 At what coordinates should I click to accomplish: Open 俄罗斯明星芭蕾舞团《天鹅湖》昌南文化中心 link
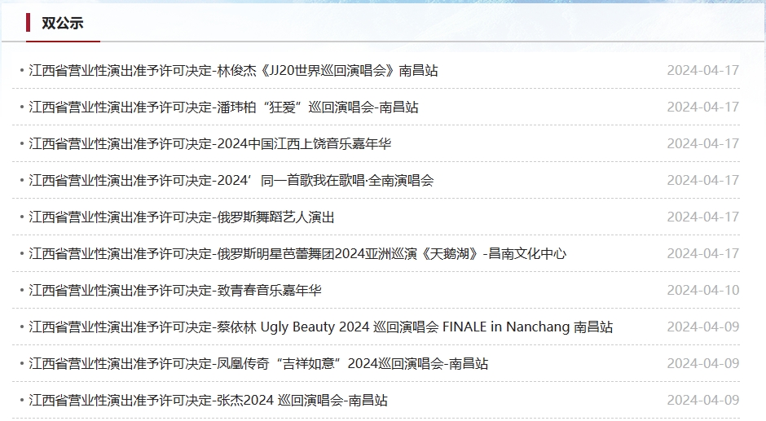pos(297,253)
